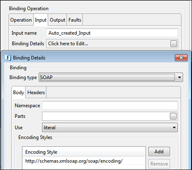Close the Binding Details dialog
Image resolution: width=192 pixels, height=170 pixels.
coord(181,58)
